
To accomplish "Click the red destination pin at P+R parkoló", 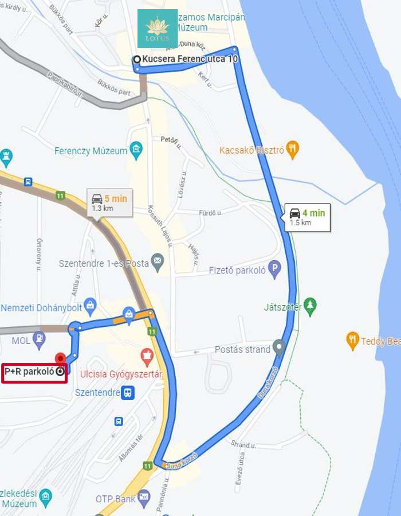I will pyautogui.click(x=60, y=359).
